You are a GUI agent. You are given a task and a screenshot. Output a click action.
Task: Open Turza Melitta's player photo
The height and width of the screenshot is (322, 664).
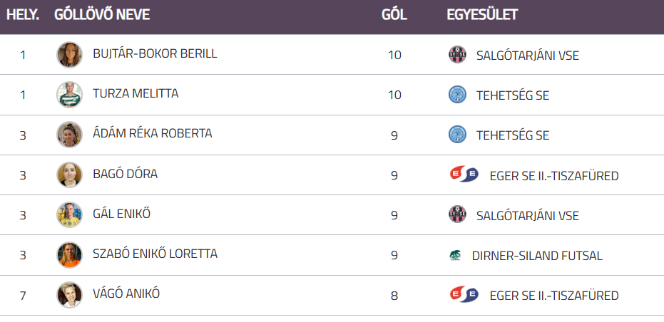click(69, 95)
